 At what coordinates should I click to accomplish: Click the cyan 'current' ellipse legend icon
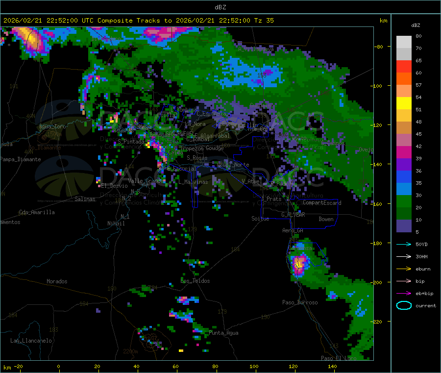[x=404, y=305]
